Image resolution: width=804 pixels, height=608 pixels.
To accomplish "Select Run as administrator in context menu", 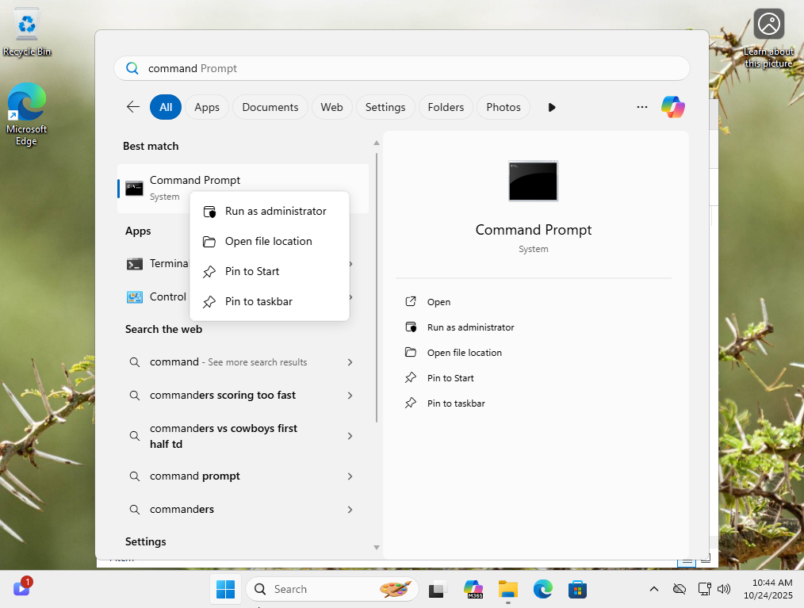I will [x=275, y=212].
